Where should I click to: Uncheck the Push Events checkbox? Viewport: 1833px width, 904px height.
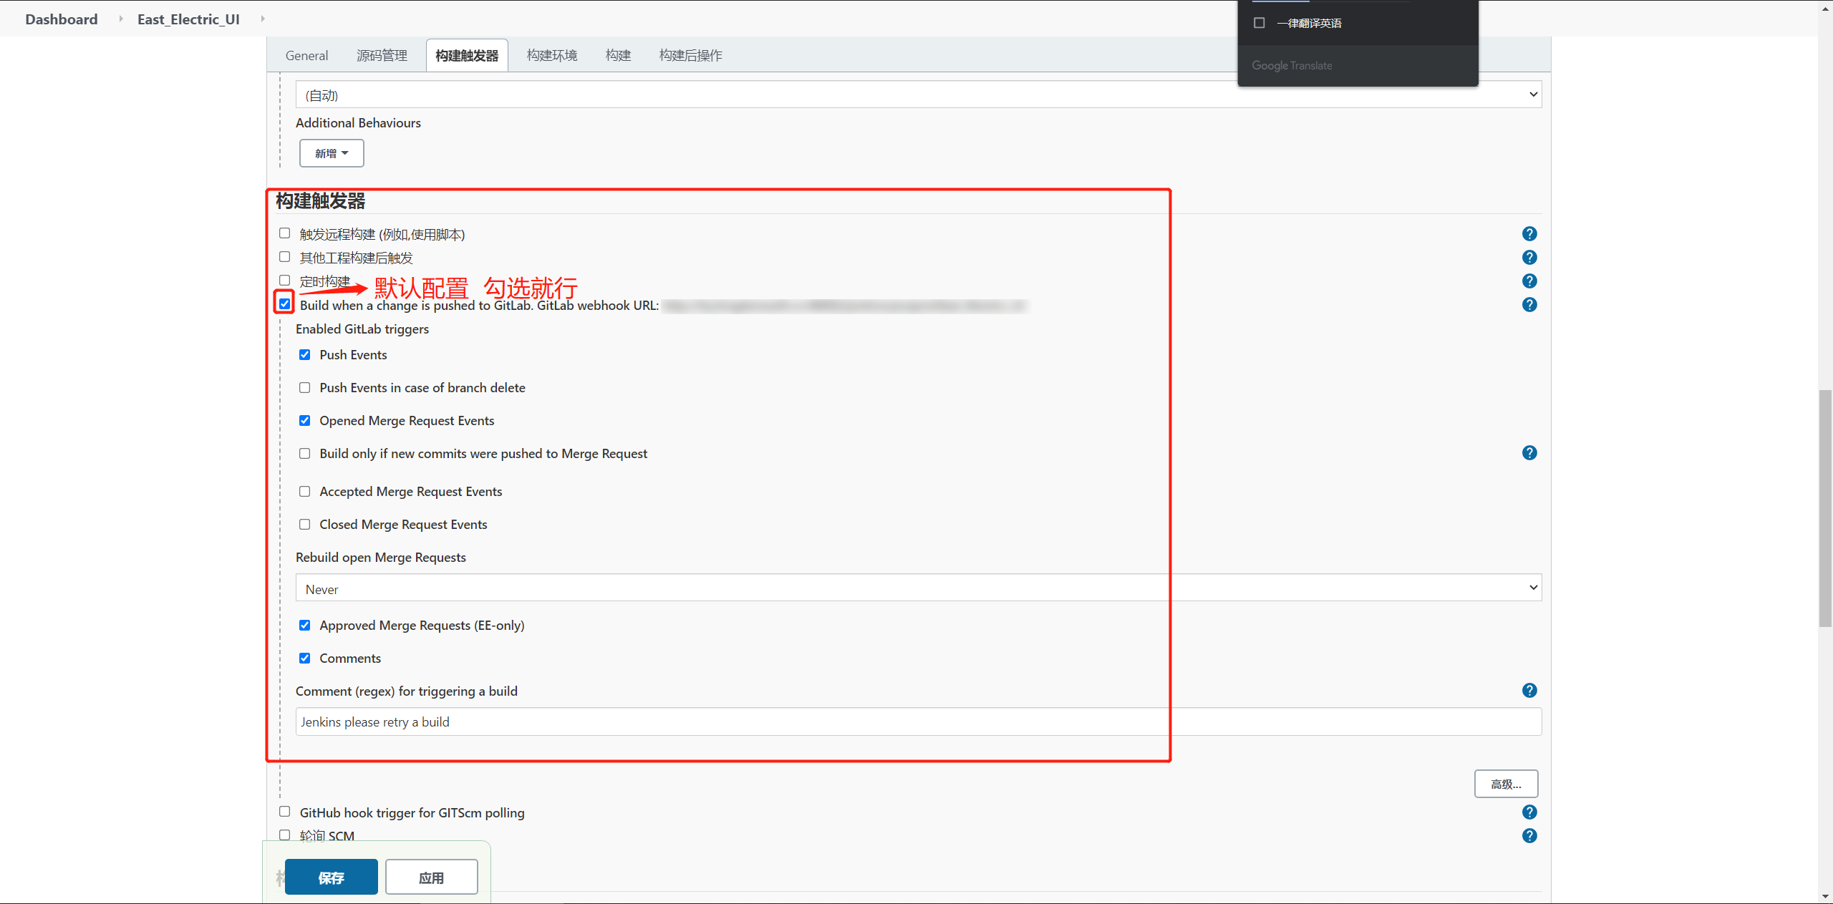[x=305, y=355]
